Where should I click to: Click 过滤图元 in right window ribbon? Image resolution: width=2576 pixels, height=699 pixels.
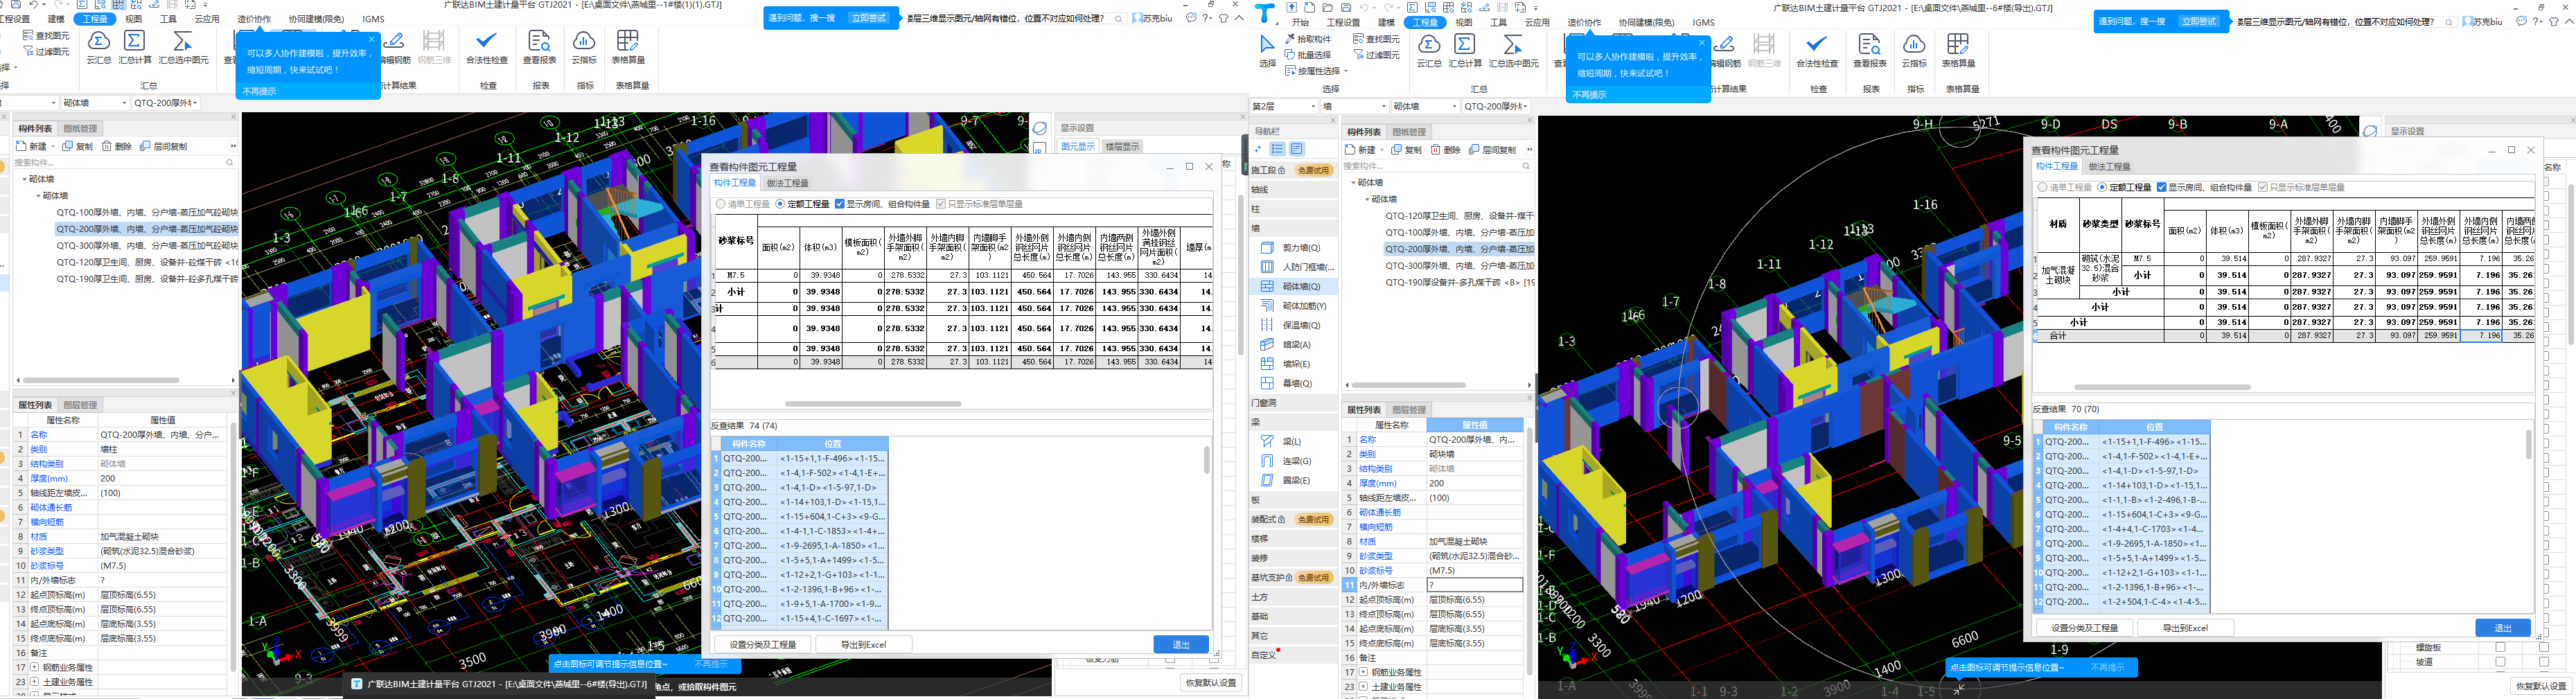pos(1375,55)
